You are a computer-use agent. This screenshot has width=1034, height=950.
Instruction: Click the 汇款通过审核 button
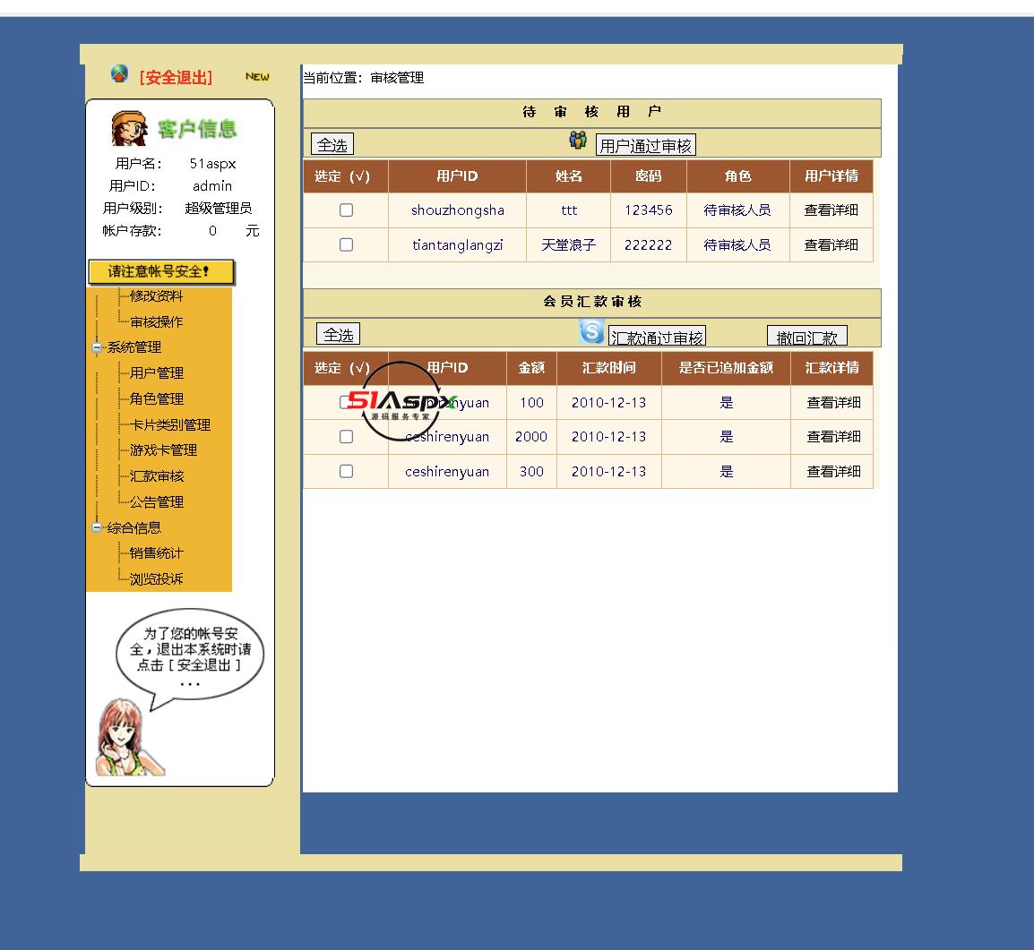coord(657,337)
